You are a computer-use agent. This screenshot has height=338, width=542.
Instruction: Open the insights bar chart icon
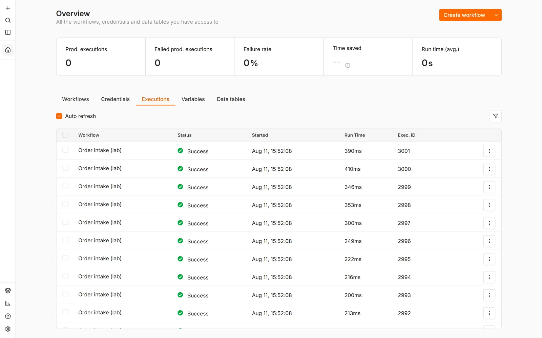point(8,304)
